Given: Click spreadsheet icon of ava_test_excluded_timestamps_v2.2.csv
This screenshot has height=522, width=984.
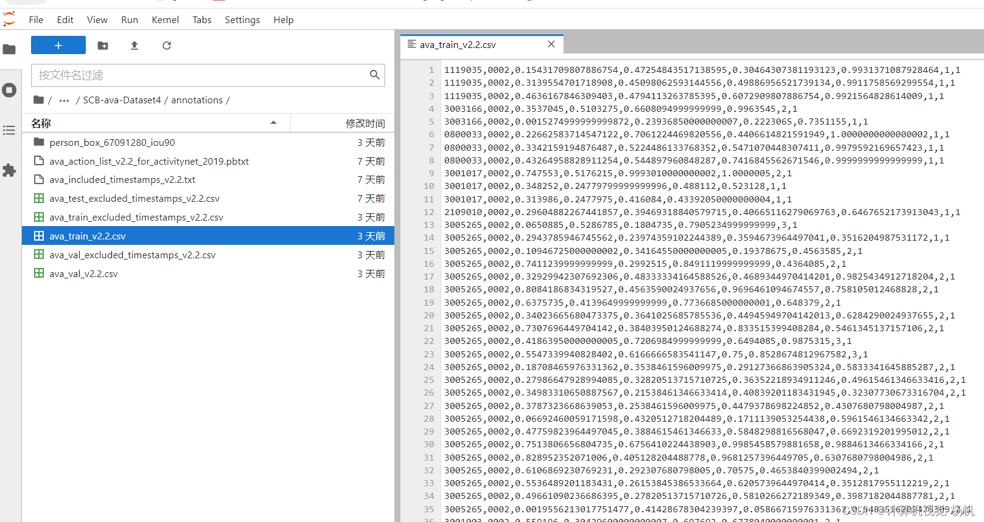Looking at the screenshot, I should coord(39,198).
